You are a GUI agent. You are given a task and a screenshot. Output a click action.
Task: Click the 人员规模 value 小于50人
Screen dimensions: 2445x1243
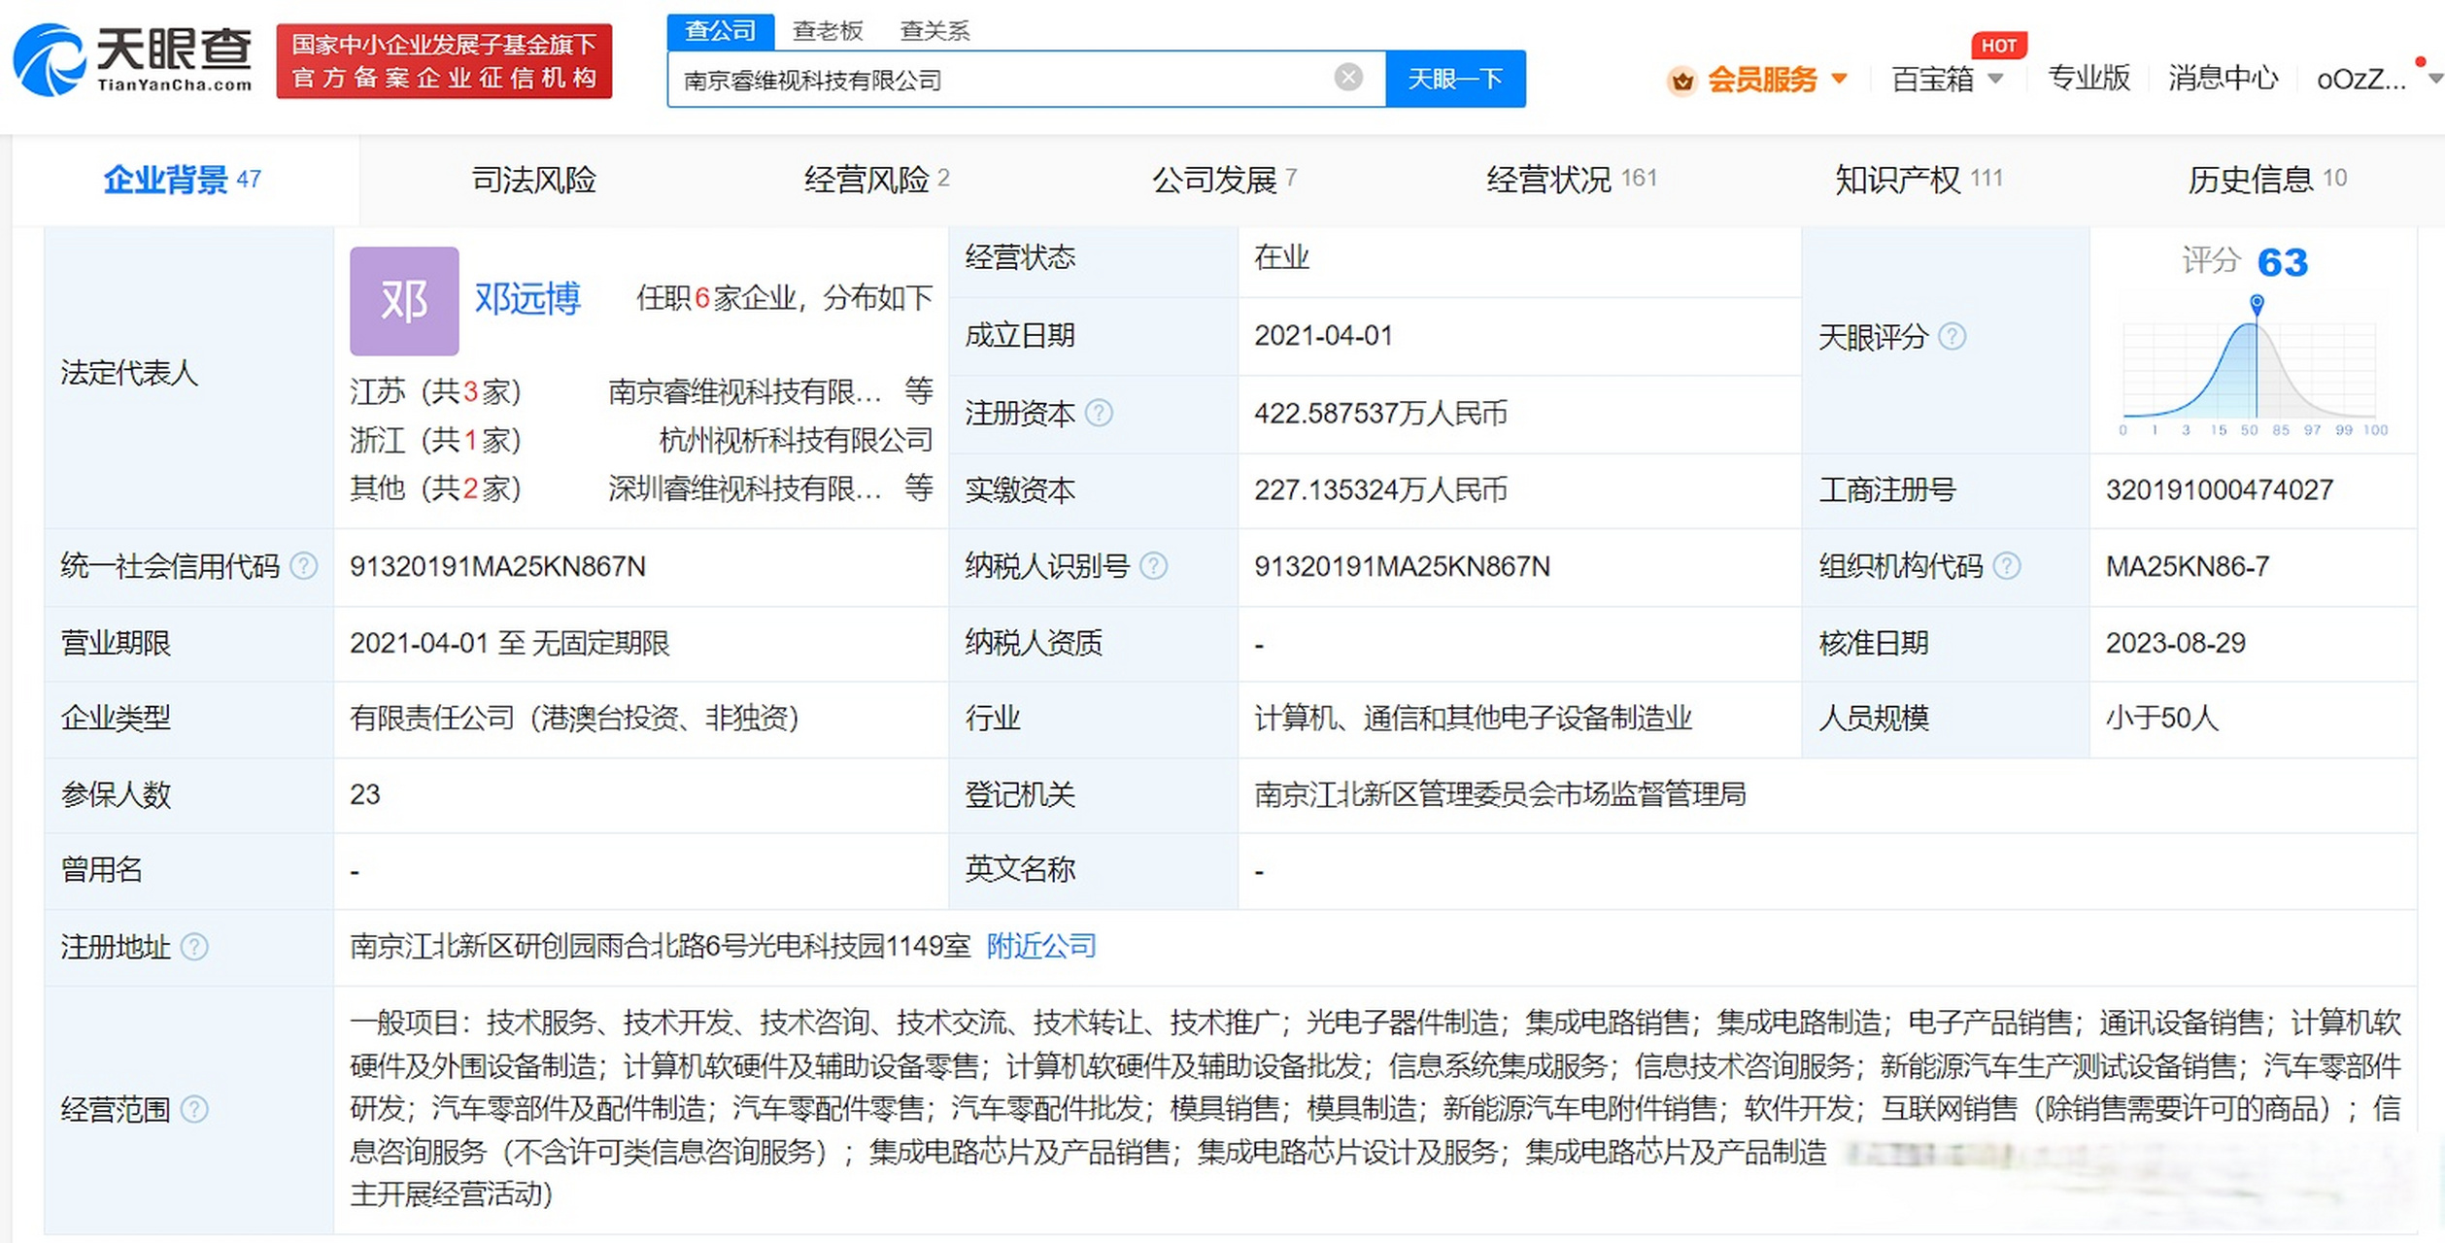click(x=2161, y=719)
